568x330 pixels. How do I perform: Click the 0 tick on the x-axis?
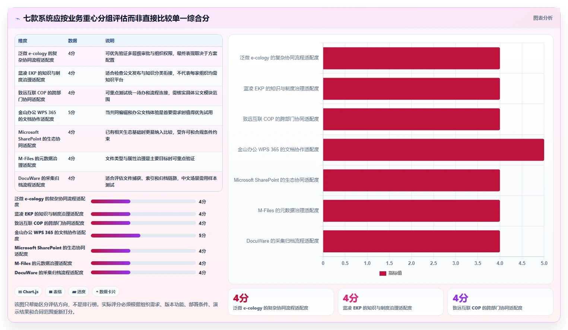coord(323,263)
